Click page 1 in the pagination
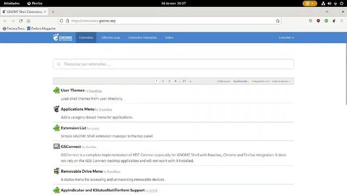 click(x=157, y=81)
